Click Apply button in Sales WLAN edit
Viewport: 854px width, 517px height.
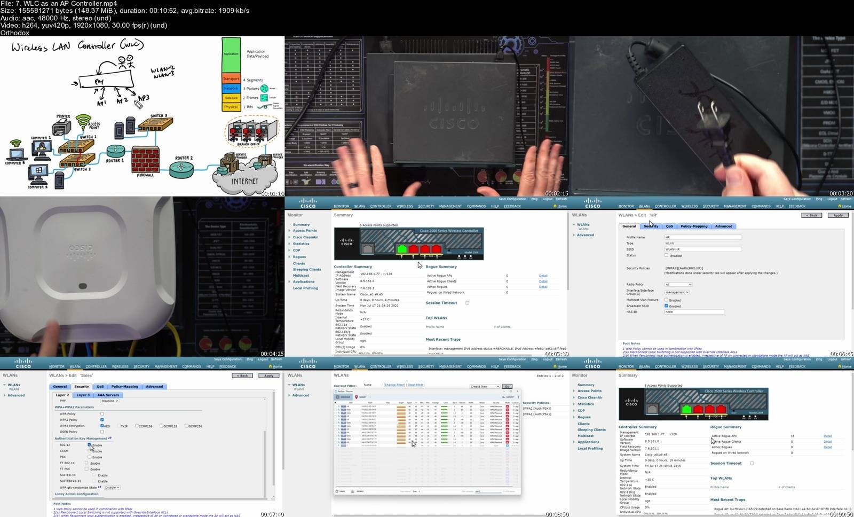(x=269, y=375)
